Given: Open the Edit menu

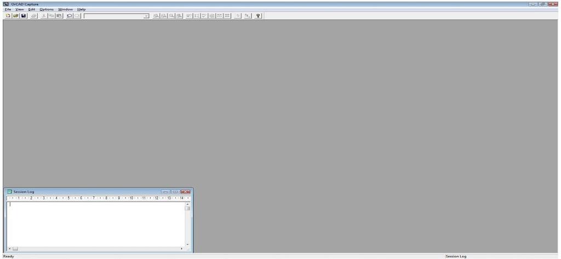Looking at the screenshot, I should pos(32,9).
